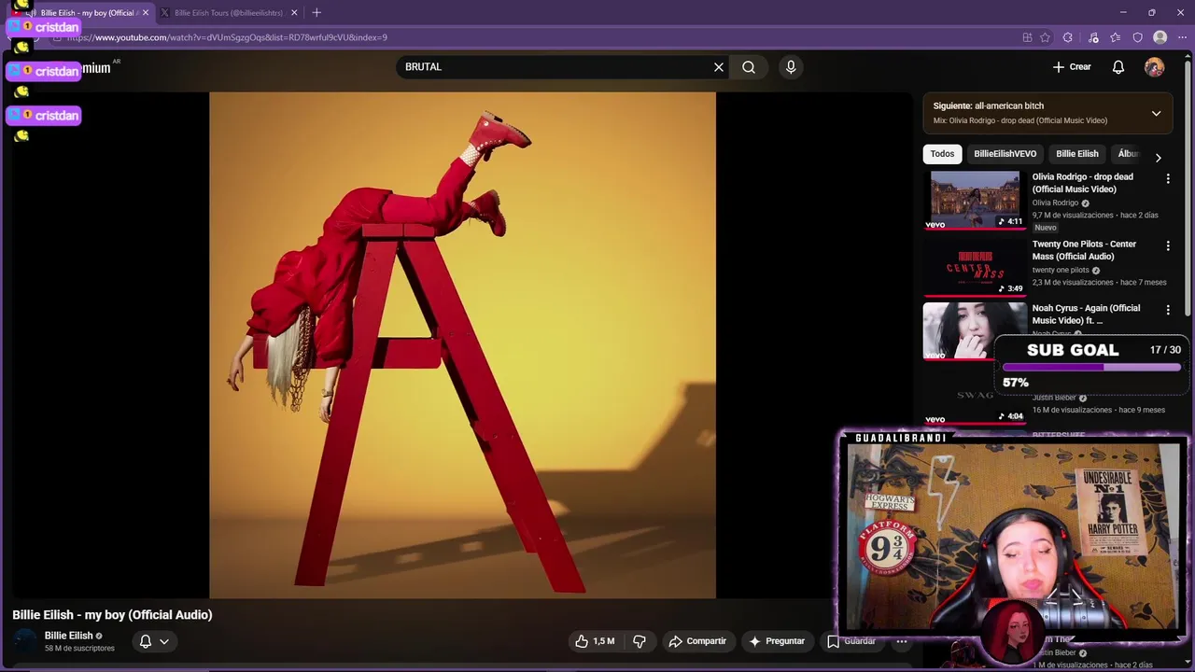1195x672 pixels.
Task: Toggle channel notification bell for Billie Eilish
Action: 154,641
